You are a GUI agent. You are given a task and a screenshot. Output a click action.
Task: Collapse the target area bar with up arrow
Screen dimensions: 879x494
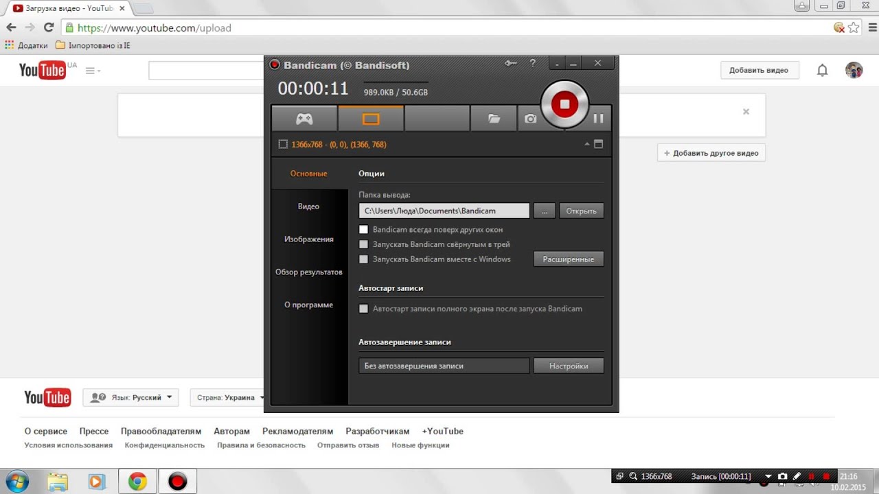click(587, 145)
